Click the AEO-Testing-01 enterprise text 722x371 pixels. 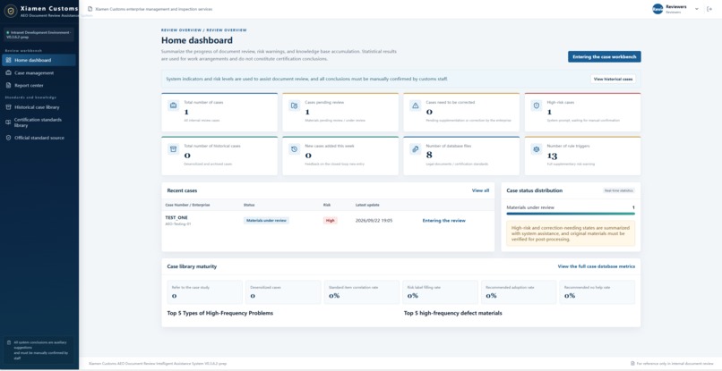(x=177, y=223)
